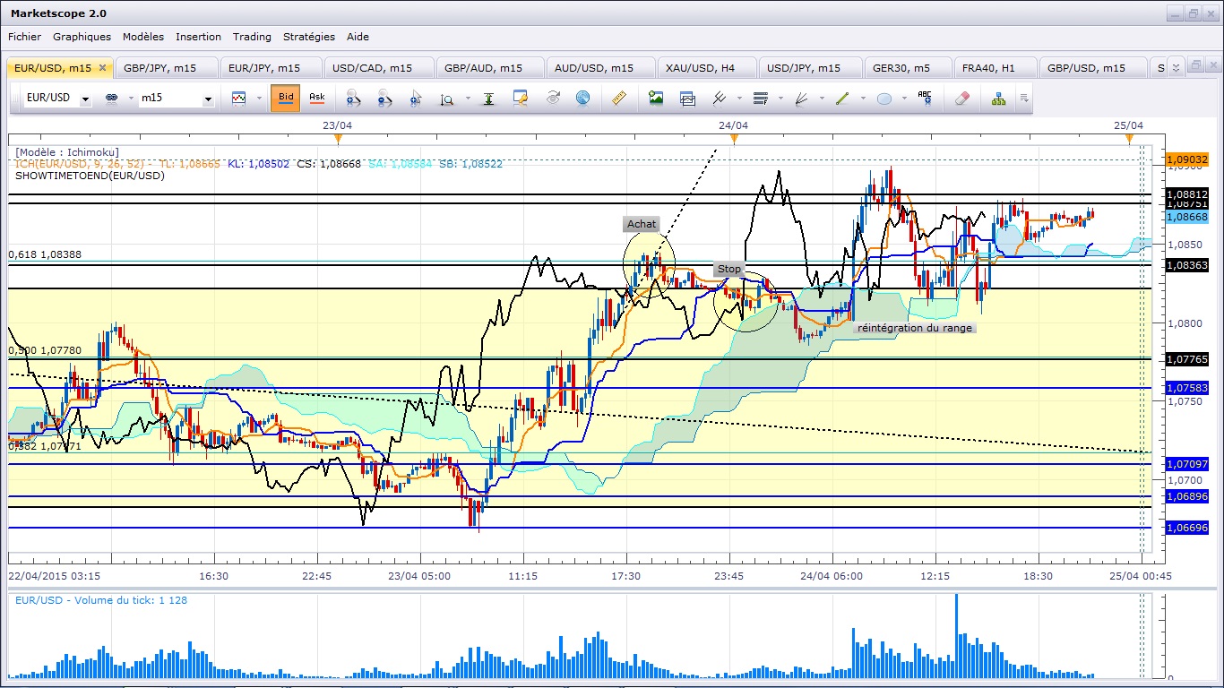Open the m15 timeframe dropdown
This screenshot has width=1224, height=688.
208,99
